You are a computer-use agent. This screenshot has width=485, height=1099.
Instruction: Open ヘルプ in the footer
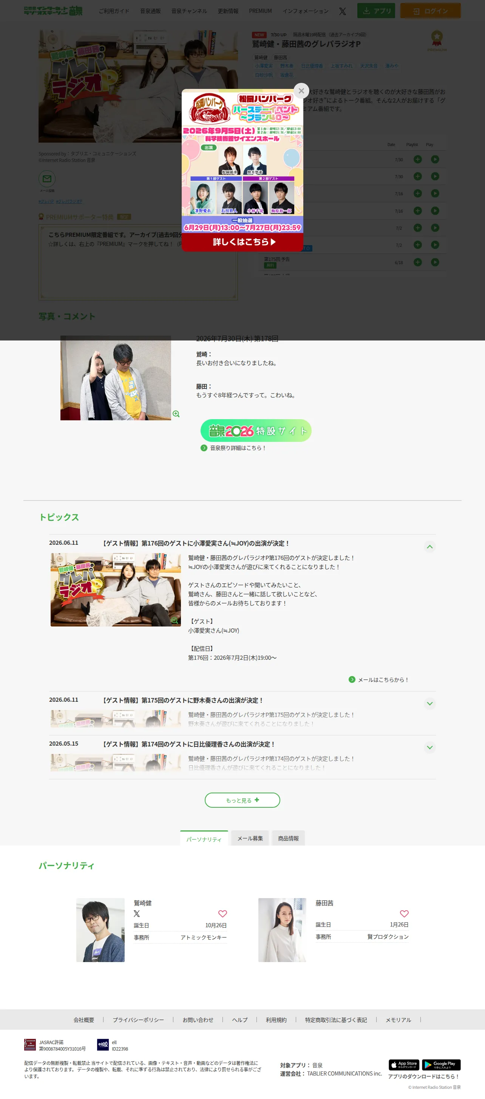pos(240,1020)
